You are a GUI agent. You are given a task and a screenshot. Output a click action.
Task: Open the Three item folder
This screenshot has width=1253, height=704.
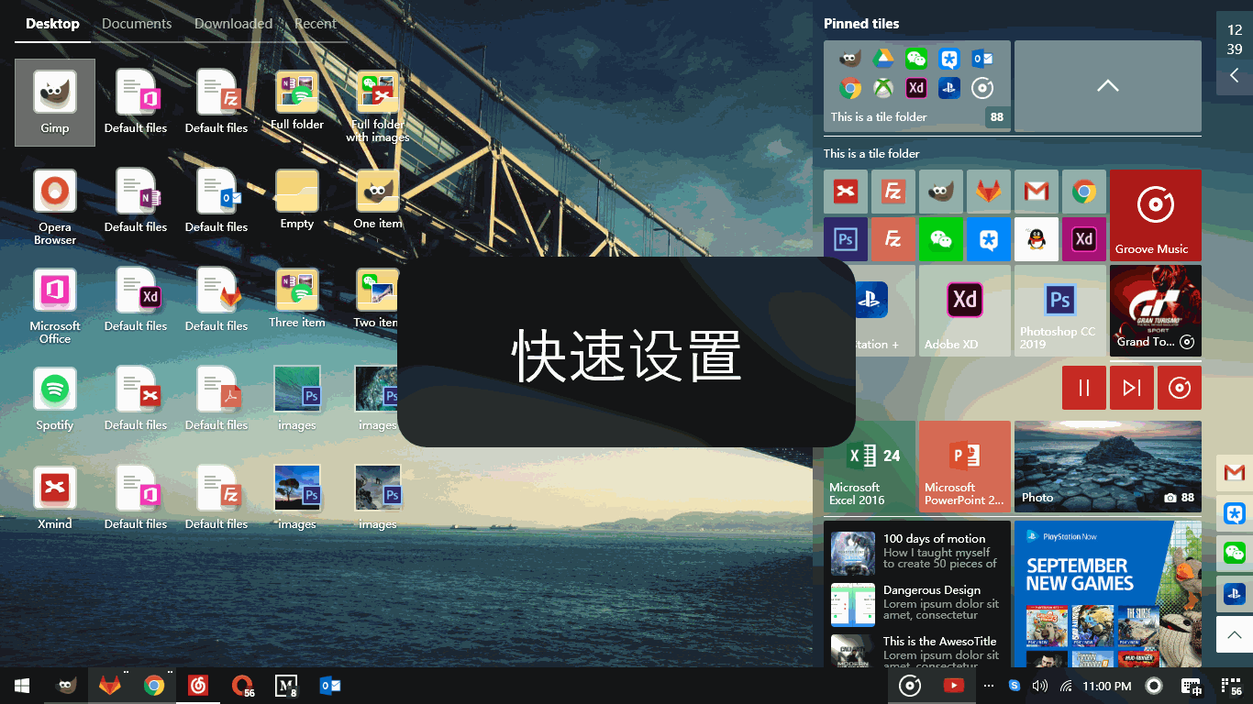tap(297, 298)
